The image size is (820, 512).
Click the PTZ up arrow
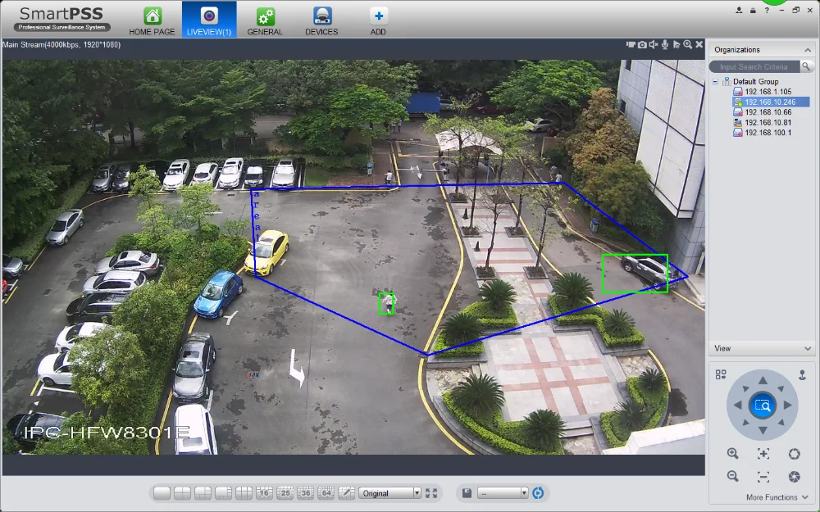763,381
